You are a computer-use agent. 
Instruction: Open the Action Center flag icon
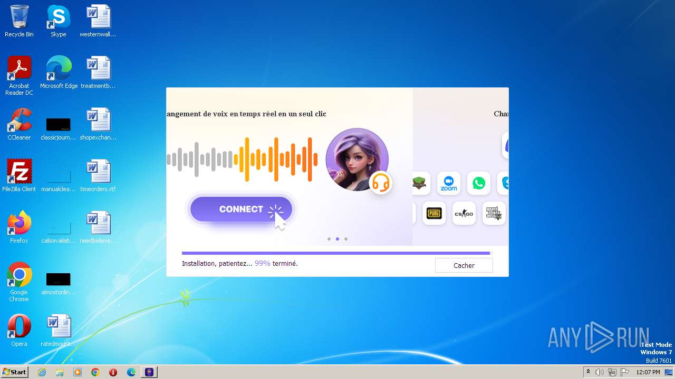tap(625, 372)
